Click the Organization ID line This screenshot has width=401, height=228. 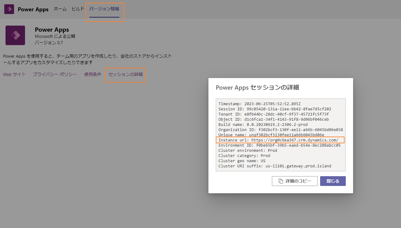point(281,130)
